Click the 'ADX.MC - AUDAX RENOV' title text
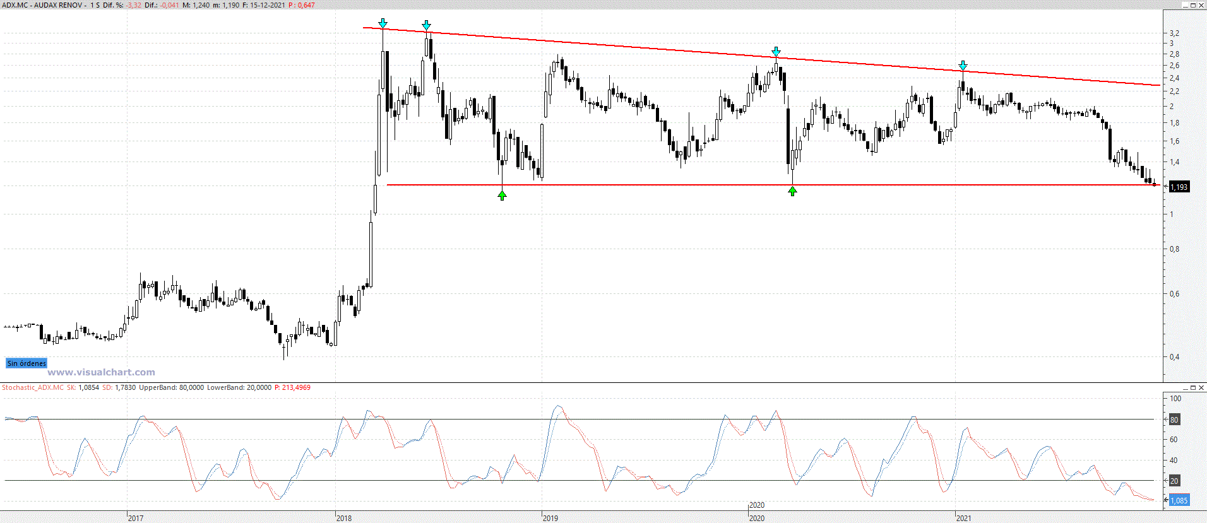The height and width of the screenshot is (523, 1207). (x=42, y=5)
